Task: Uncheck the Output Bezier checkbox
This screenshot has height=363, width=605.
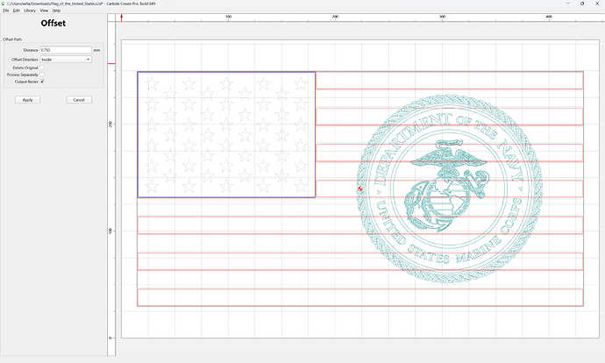Action: [x=42, y=82]
